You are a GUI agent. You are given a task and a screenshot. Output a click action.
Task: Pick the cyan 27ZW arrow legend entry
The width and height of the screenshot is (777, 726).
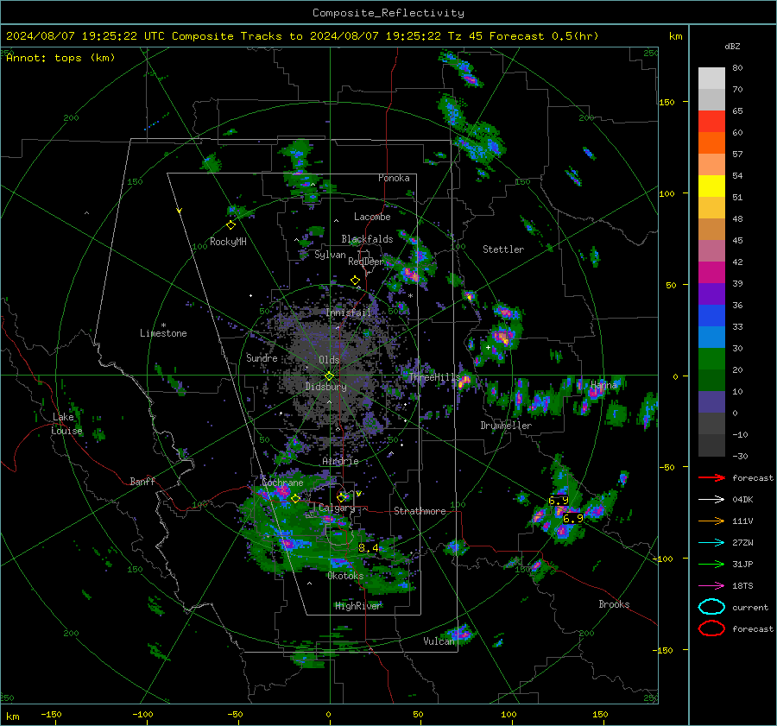point(711,543)
